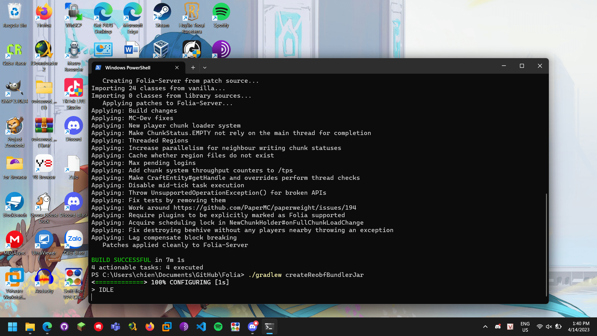Image resolution: width=597 pixels, height=336 pixels.
Task: Open the Windows Start menu
Action: pyautogui.click(x=12, y=327)
